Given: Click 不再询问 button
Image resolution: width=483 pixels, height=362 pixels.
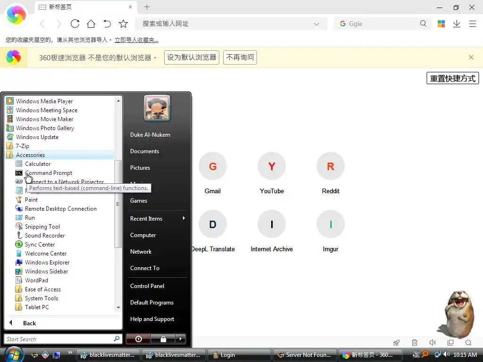Looking at the screenshot, I should (240, 57).
